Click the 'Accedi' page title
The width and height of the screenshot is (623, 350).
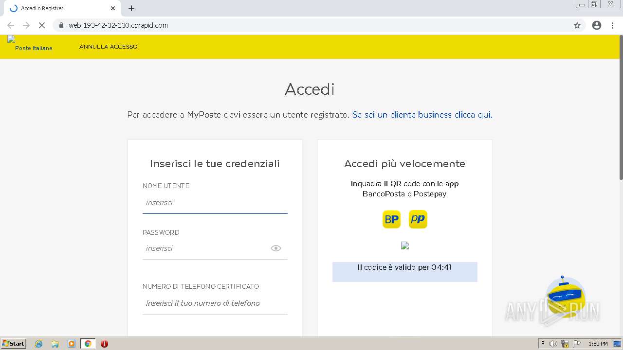click(x=310, y=89)
